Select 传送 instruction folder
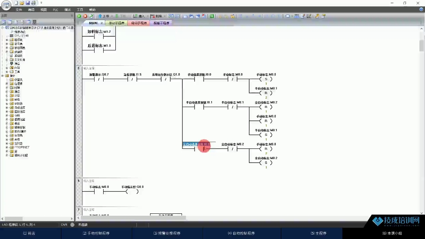This screenshot has height=239, width=425. point(17,124)
